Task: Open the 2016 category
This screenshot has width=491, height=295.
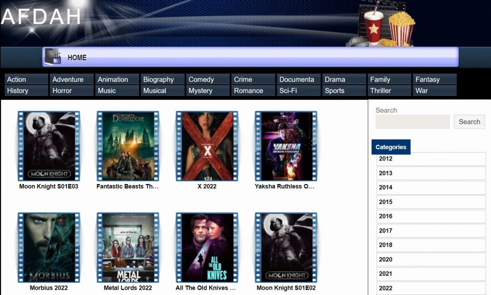Action: [x=431, y=216]
